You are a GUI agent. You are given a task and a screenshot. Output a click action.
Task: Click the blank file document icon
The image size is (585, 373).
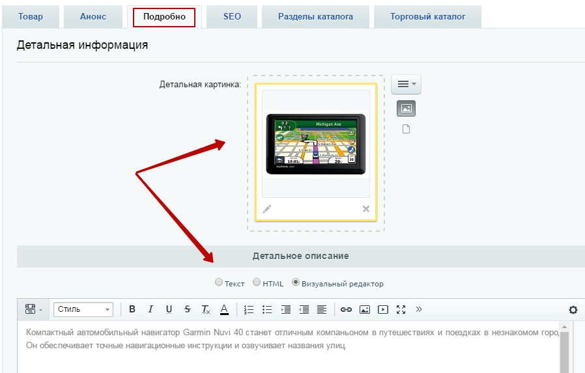406,129
